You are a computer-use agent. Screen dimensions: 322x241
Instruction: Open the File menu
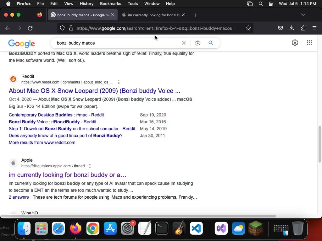point(41,4)
